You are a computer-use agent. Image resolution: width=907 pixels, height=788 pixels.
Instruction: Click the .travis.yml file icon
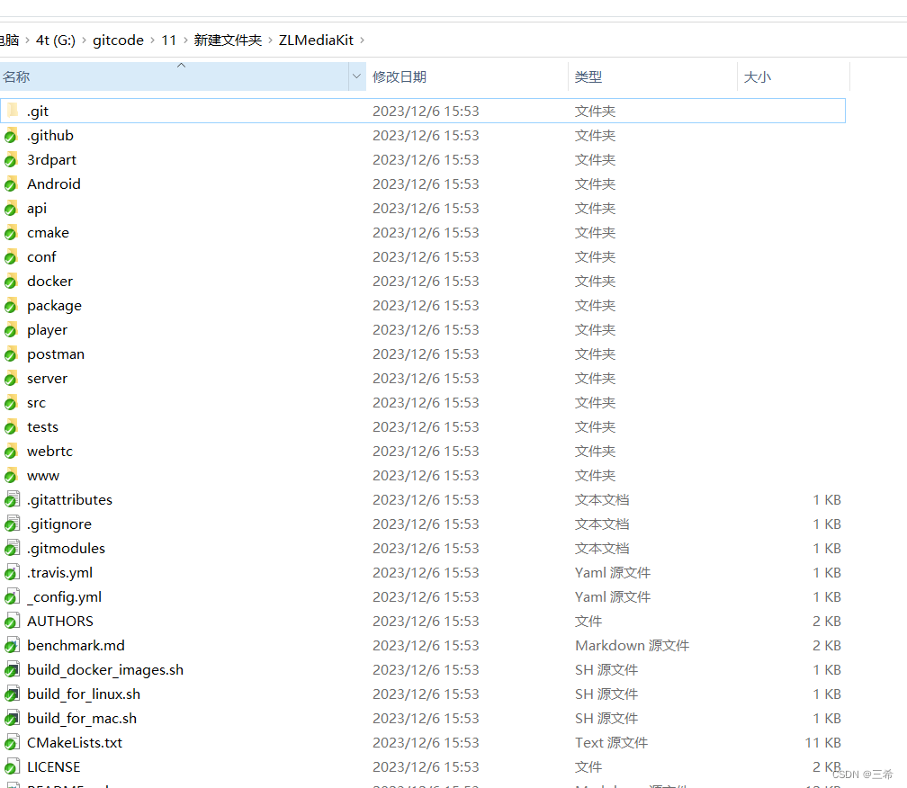click(13, 572)
